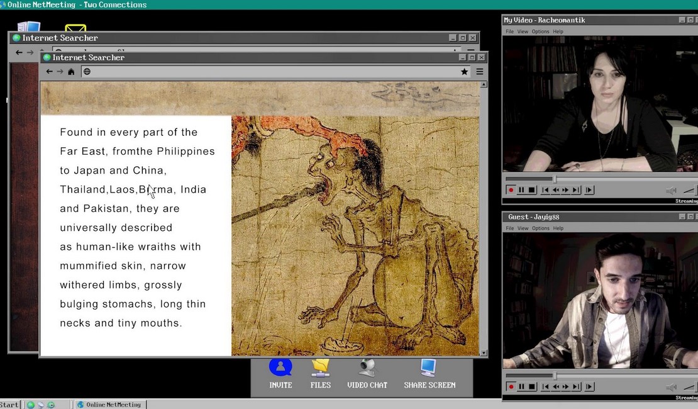Rewind in Guest Jayig88 player
Screen dimensions: 698x409
coord(555,387)
